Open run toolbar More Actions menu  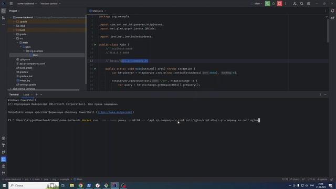(x=285, y=4)
